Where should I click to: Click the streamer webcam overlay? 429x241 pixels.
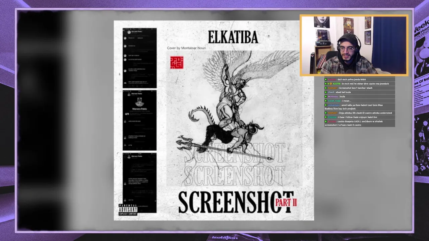point(354,45)
